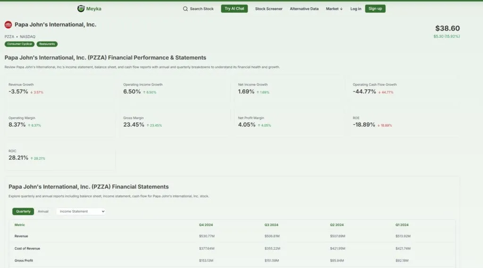Click Financial Performance & Statements heading
The image size is (483, 268).
[105, 58]
